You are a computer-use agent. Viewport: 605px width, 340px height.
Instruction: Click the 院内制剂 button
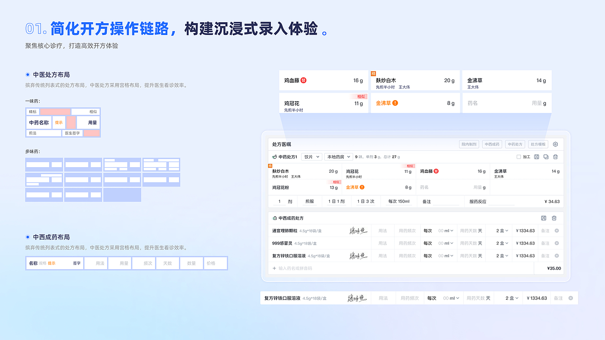[468, 144]
